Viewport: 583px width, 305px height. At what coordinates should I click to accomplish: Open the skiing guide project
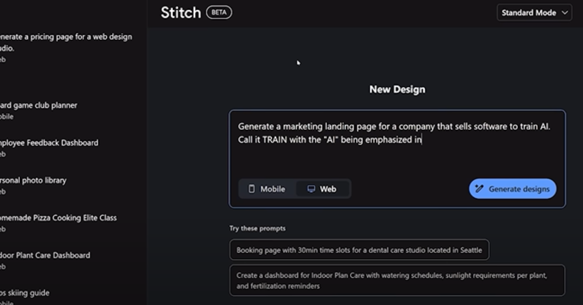25,293
